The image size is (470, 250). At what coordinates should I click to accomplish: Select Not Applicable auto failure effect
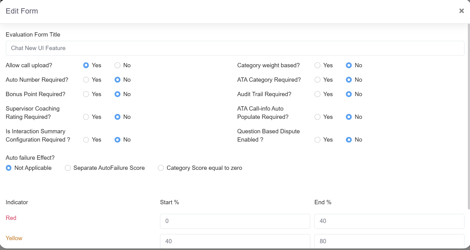click(9, 168)
